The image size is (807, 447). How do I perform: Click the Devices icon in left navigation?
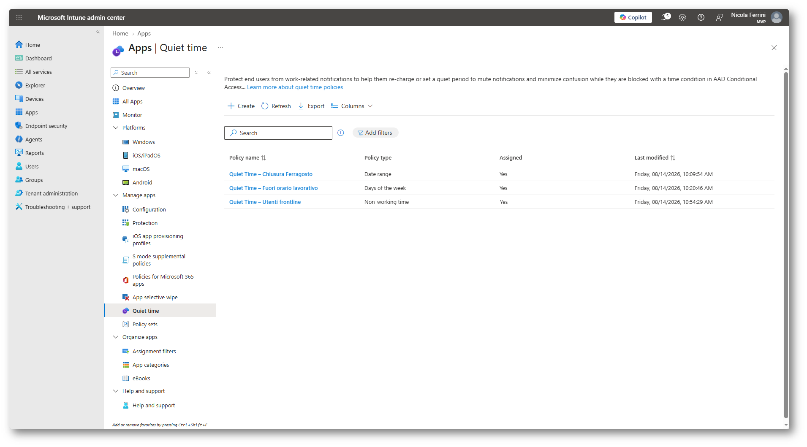pos(19,99)
